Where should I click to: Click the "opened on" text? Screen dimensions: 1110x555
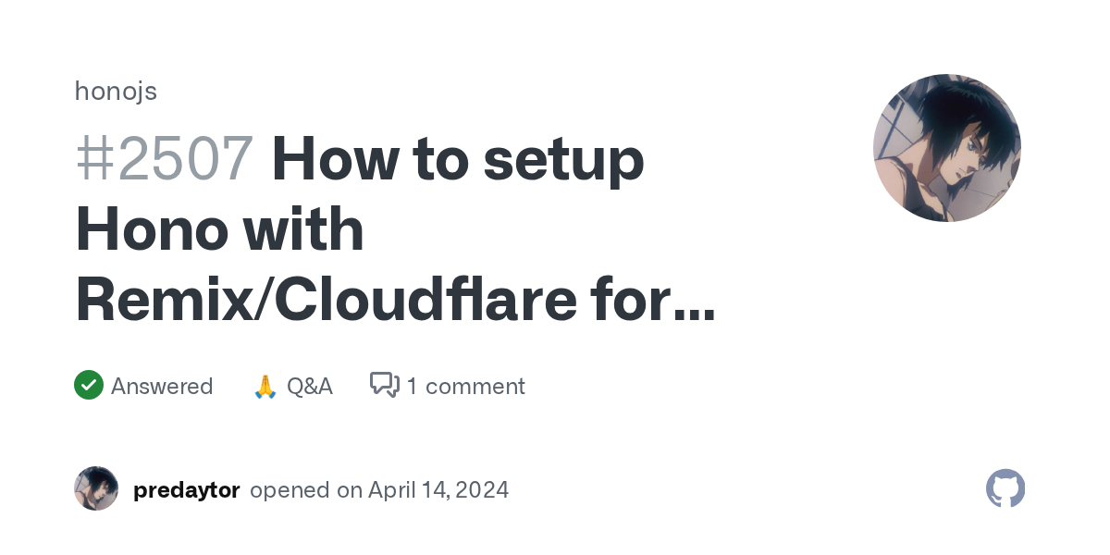click(x=306, y=489)
